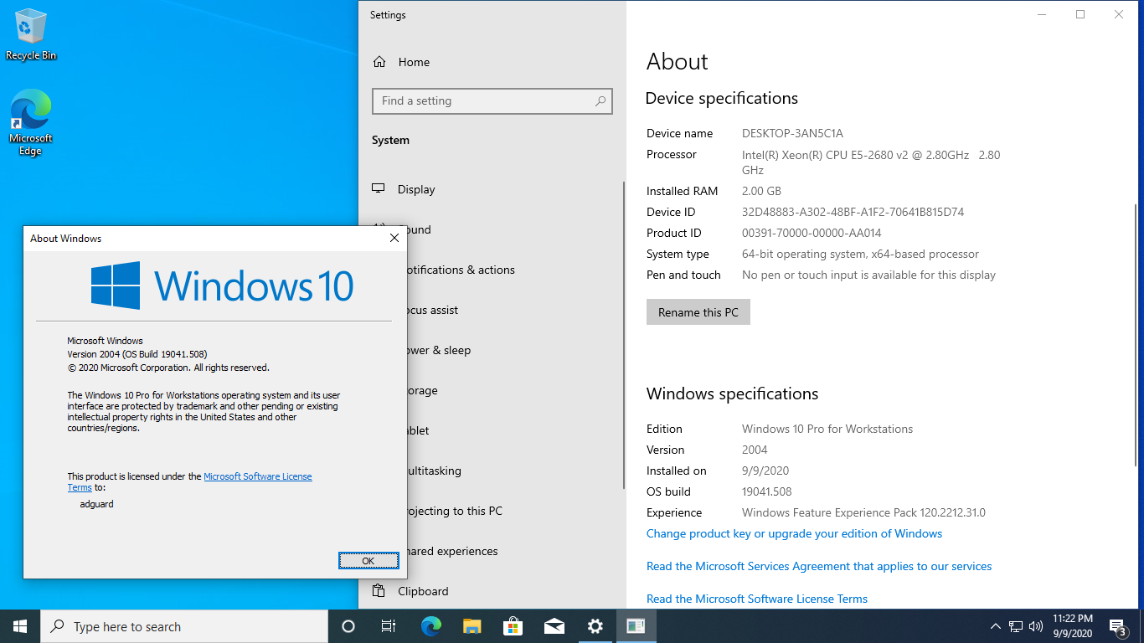Click the About Windows dialog title bar
The width and height of the screenshot is (1144, 643).
click(x=201, y=239)
